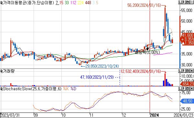The height and width of the screenshot is (118, 194).
Task: Select the green 33-period moving average legend
Action: 67,3
